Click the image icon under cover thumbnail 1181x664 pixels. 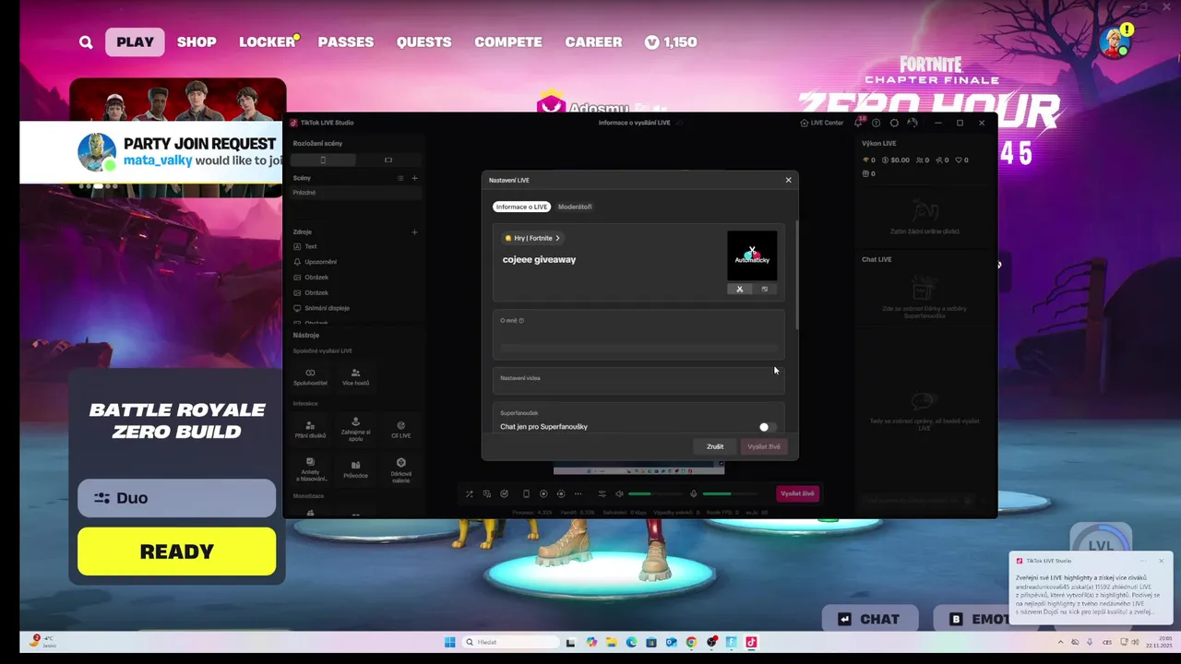pyautogui.click(x=764, y=289)
